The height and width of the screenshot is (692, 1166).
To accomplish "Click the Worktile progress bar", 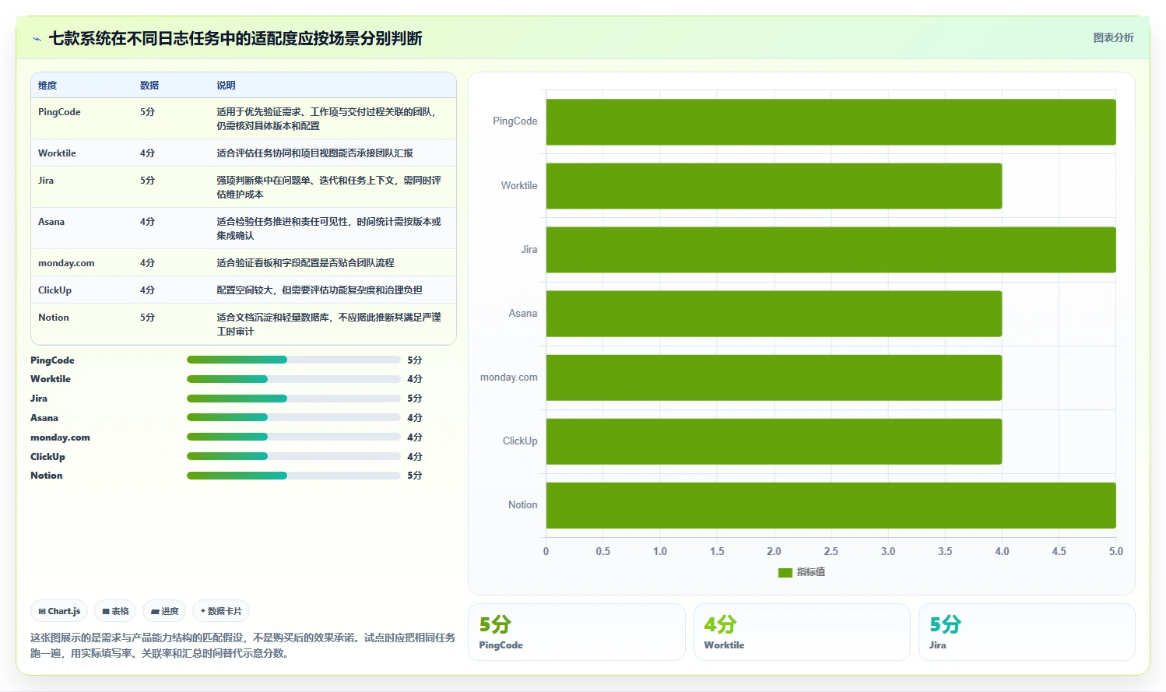I will [x=293, y=379].
